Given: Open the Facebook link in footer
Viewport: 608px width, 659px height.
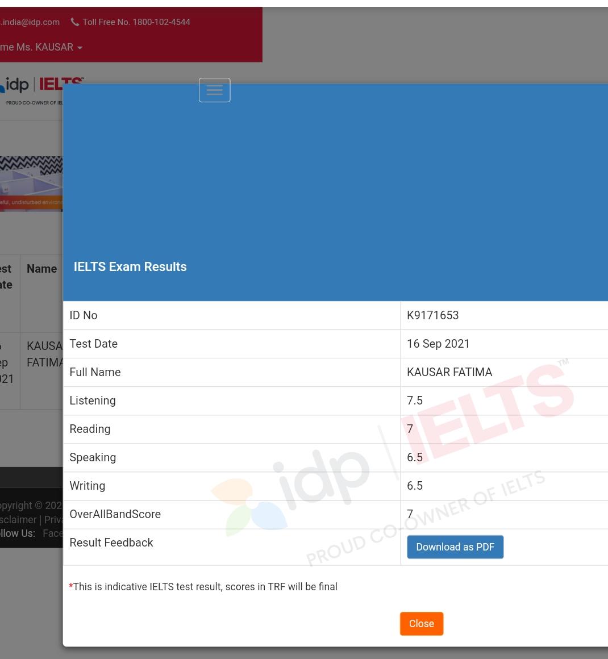Looking at the screenshot, I should pyautogui.click(x=52, y=533).
